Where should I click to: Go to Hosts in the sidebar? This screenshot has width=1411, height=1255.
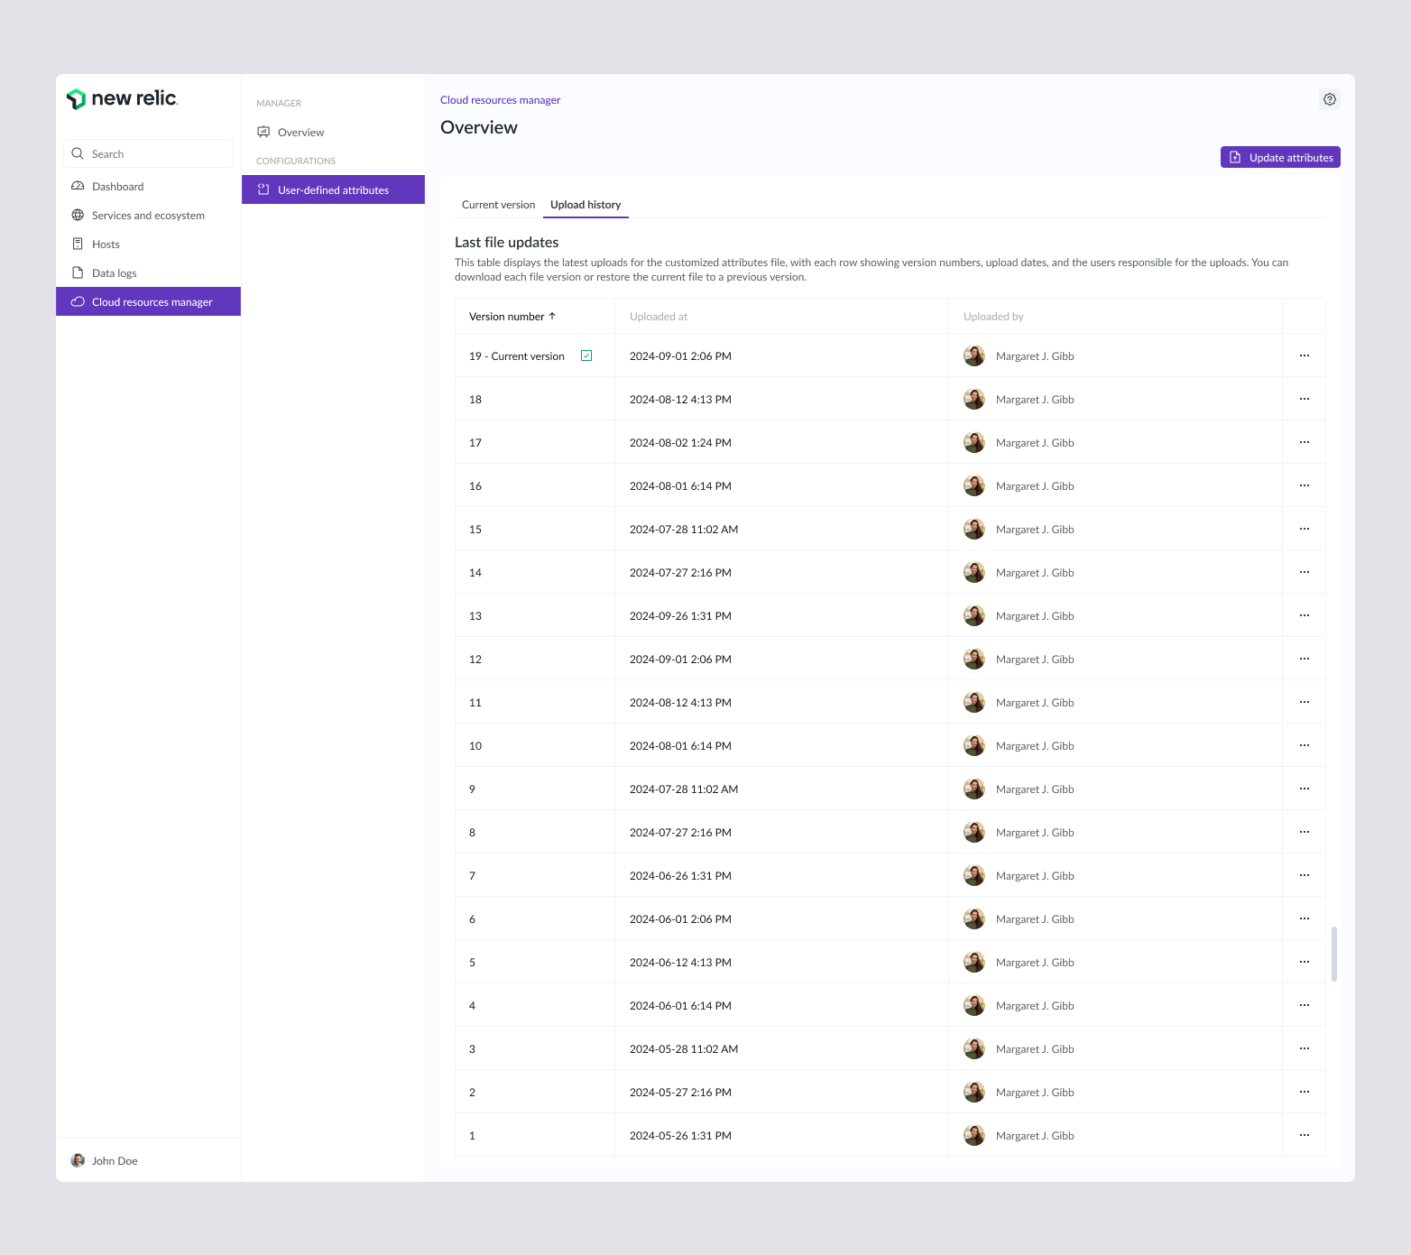coord(148,244)
